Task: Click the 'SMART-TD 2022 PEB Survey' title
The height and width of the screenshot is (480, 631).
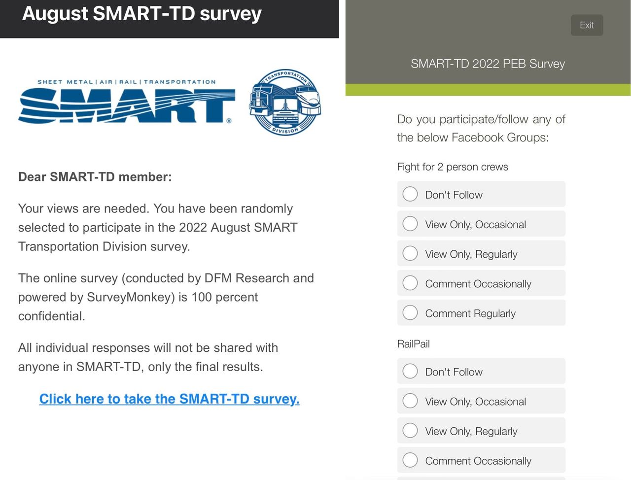Action: (488, 64)
